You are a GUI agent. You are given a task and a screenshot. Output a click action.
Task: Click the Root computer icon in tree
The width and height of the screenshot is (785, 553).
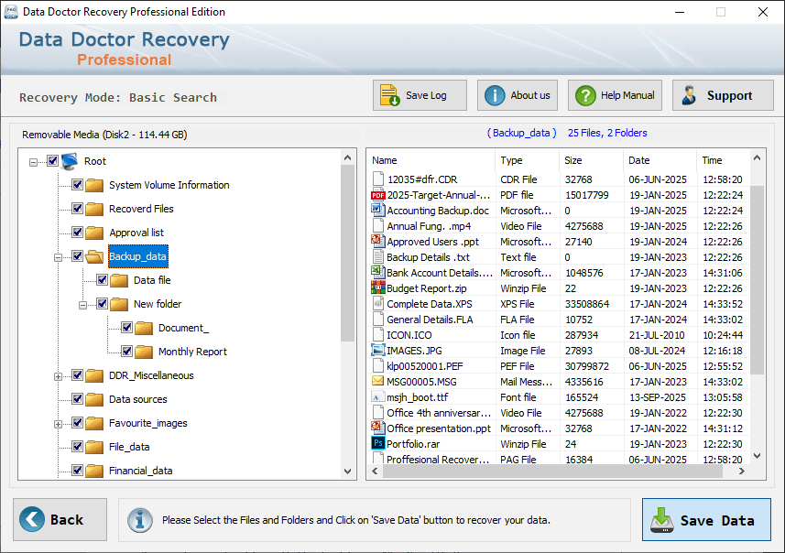[70, 161]
